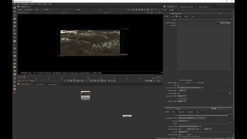Screen dimensions: 247x139
Task: Click the folder icon beside project directory
Action: click(218, 23)
